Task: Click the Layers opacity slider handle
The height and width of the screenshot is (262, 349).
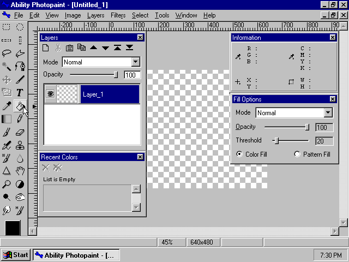Action: [116, 75]
